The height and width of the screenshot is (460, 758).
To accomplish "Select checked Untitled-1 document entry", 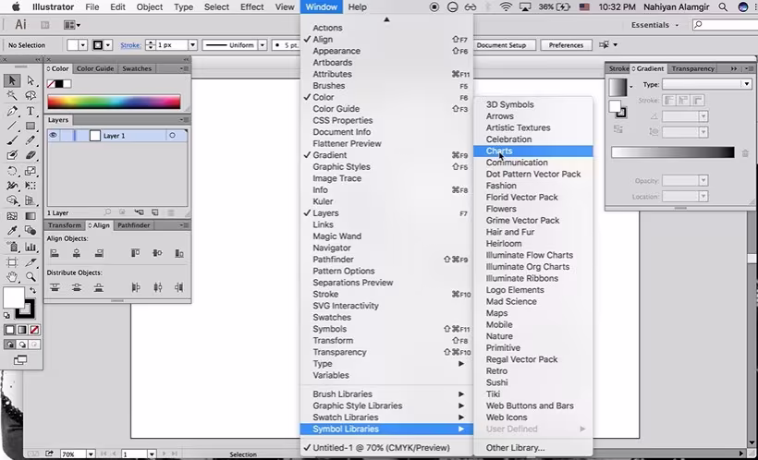I will coord(386,448).
